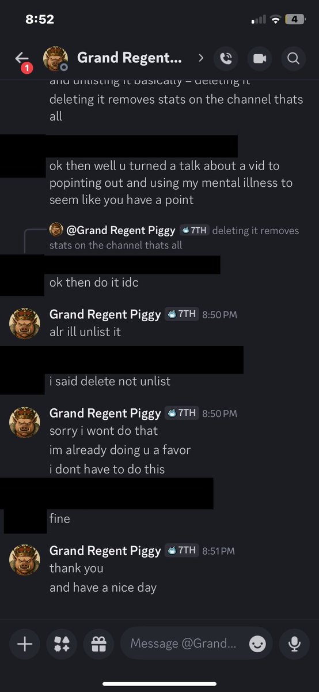Open the gift icon
This screenshot has height=692, width=319.
[99, 644]
